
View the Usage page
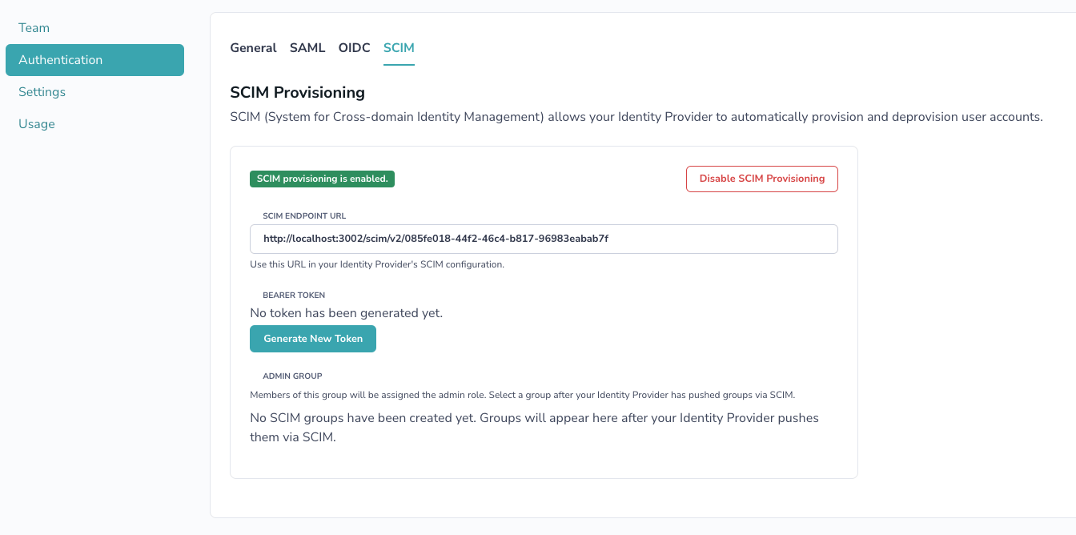pos(37,123)
